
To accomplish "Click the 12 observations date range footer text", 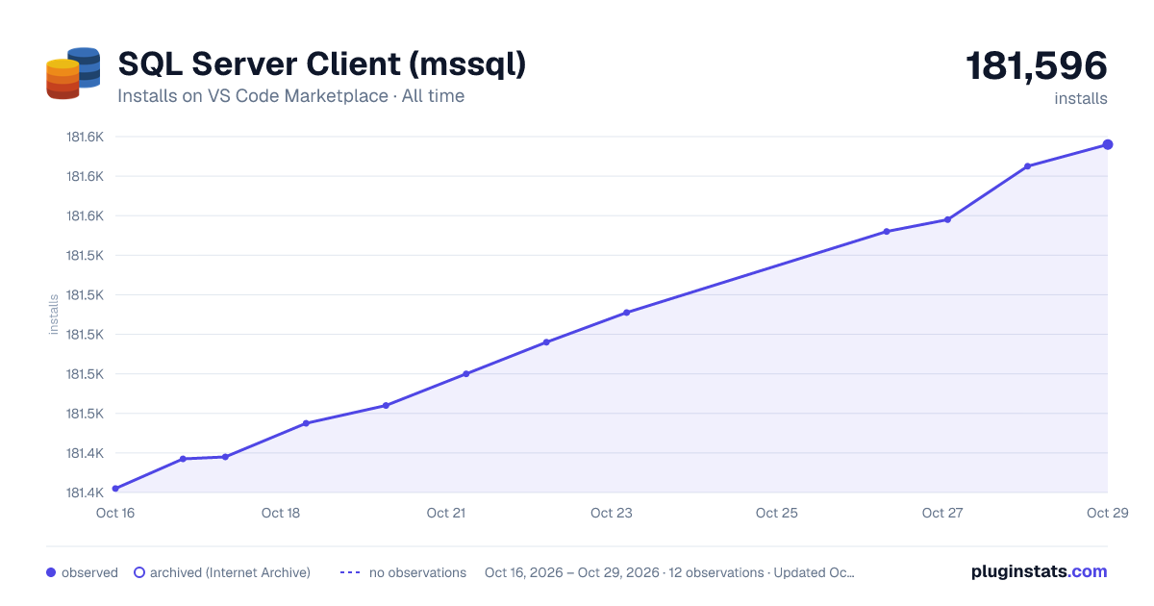I will 669,572.
